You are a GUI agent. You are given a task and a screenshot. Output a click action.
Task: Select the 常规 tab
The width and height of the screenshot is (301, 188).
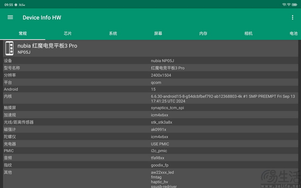tap(22, 34)
